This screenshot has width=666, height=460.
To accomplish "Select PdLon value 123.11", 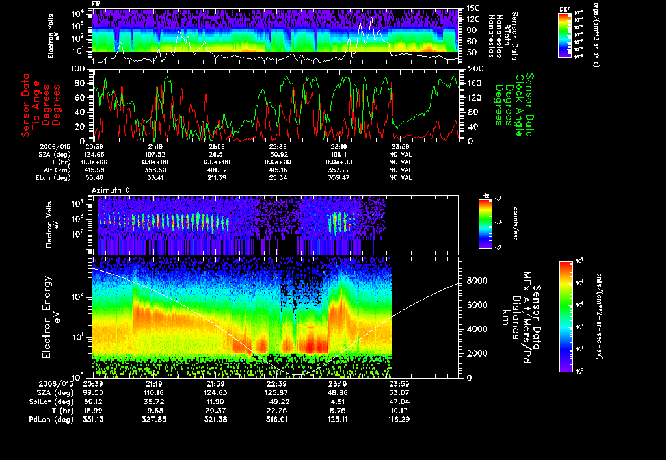I will coord(338,420).
